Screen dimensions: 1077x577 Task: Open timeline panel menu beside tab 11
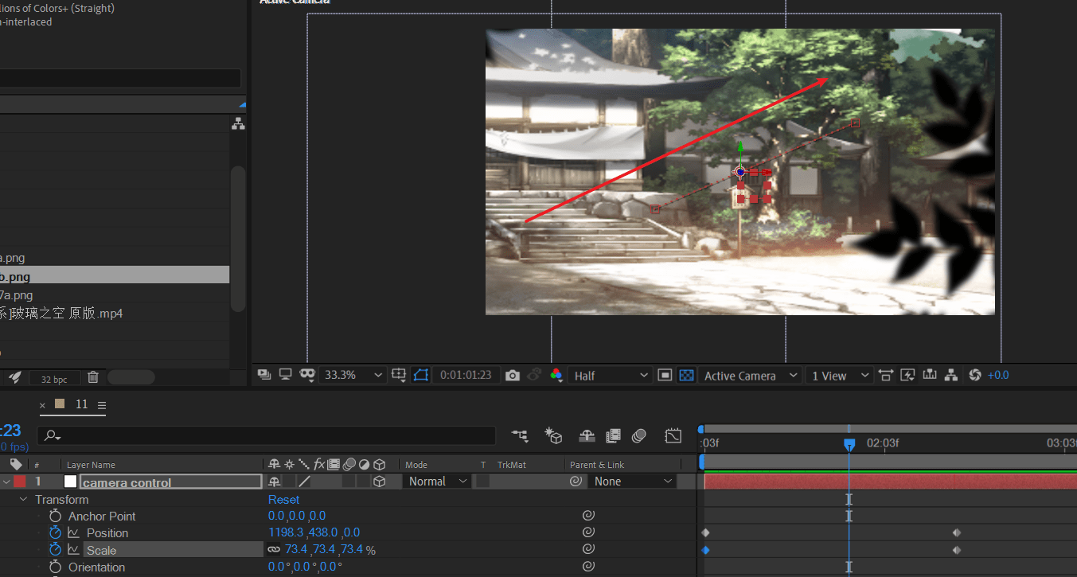[101, 405]
